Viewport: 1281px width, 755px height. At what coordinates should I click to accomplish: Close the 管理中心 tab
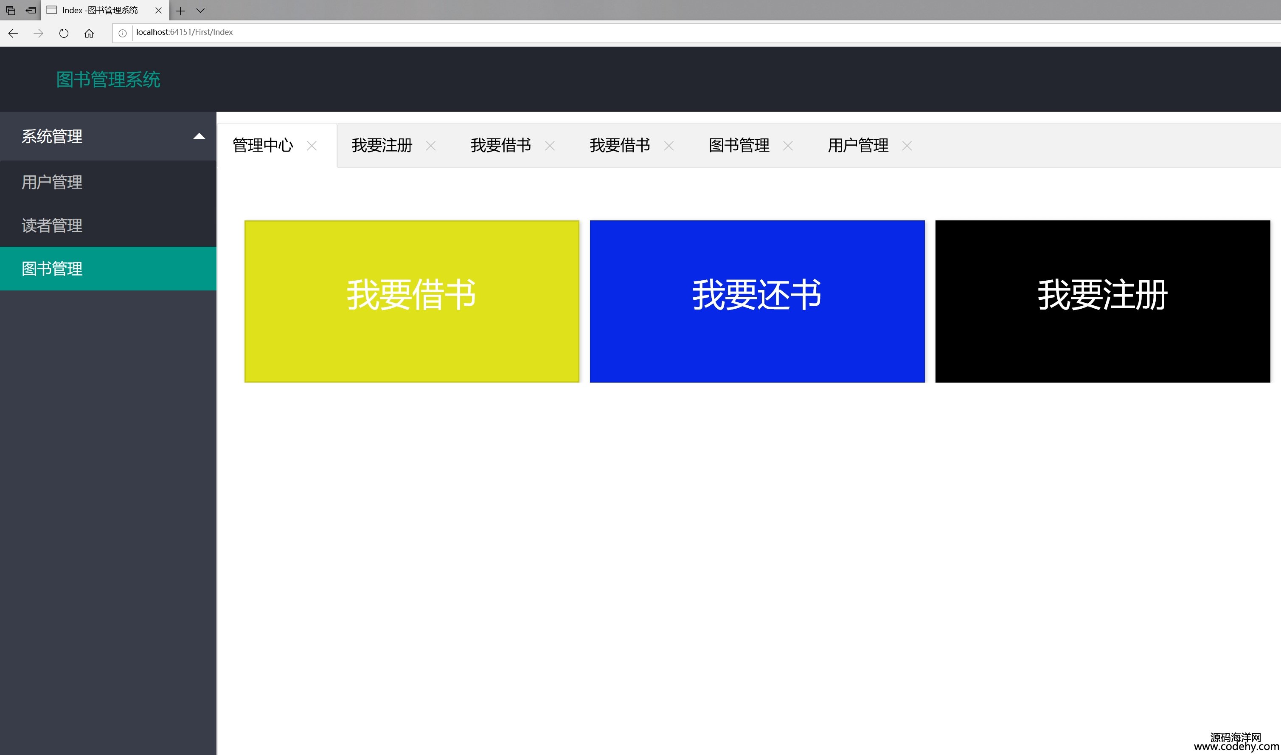312,146
